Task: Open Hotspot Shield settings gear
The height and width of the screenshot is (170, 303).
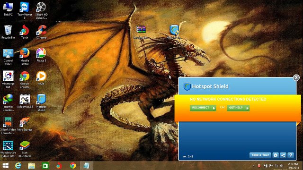Action: [276, 155]
